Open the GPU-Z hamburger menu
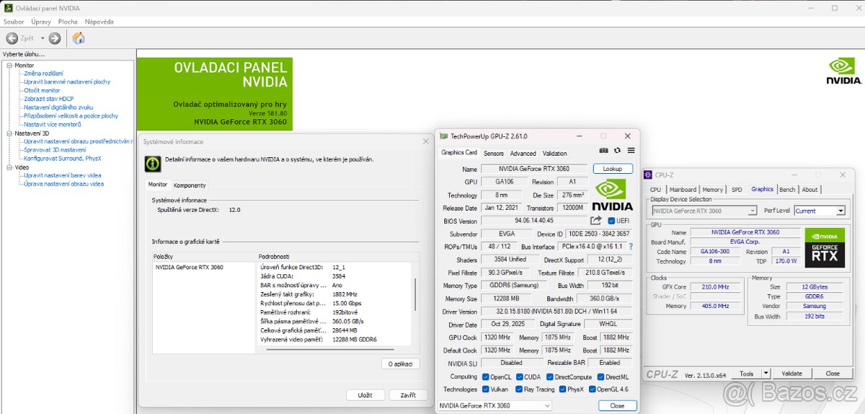The image size is (865, 414). 631,151
